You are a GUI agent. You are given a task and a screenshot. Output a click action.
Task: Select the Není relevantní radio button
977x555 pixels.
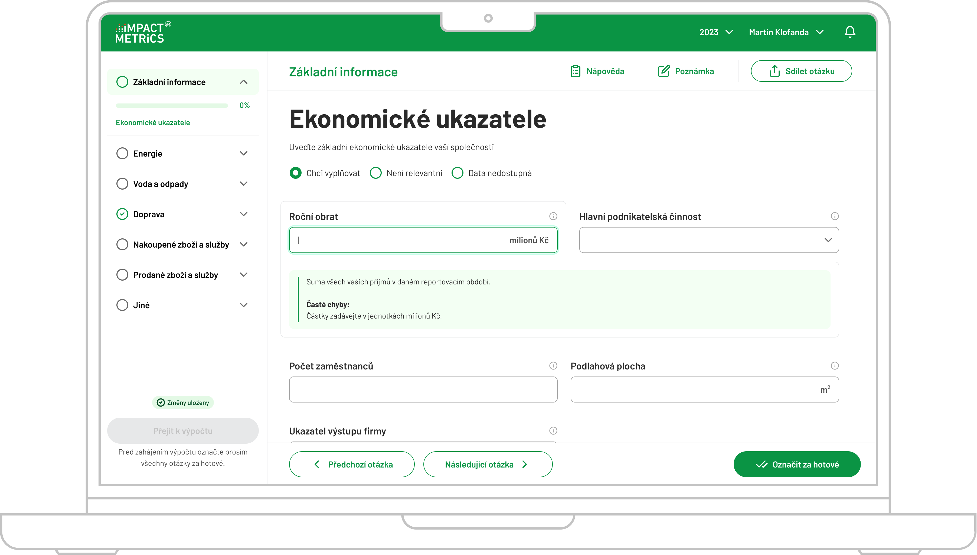(376, 173)
